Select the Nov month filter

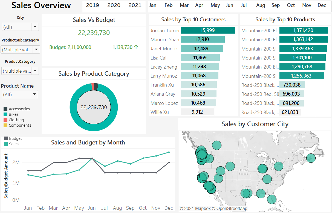[307, 5]
